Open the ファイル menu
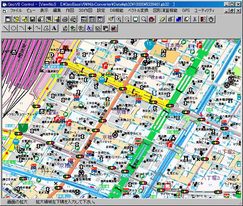 [16, 11]
